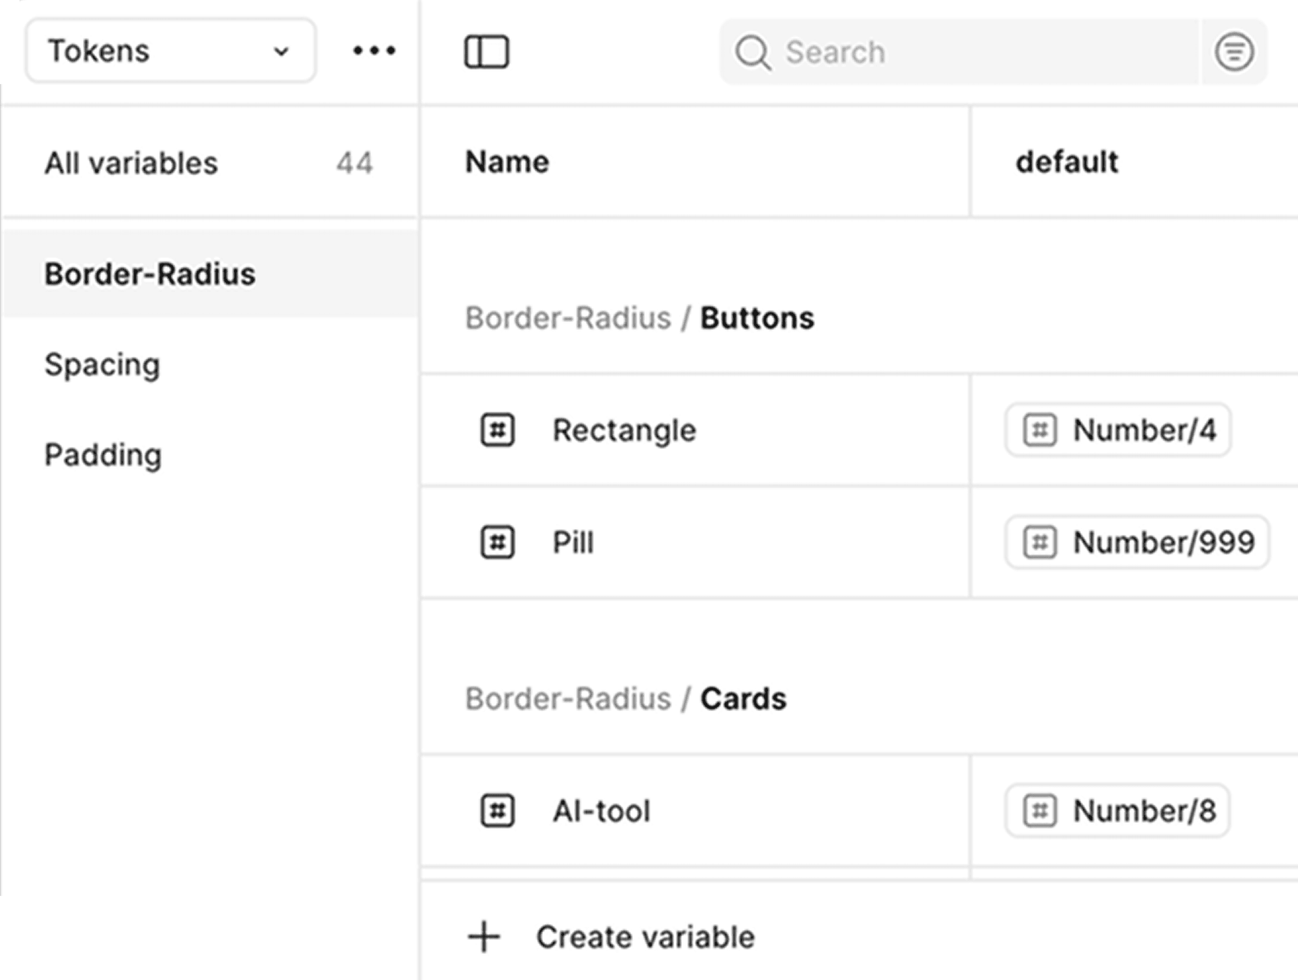Screen dimensions: 1298x980
Task: Click the Number/4 alias value chip
Action: pos(1117,430)
